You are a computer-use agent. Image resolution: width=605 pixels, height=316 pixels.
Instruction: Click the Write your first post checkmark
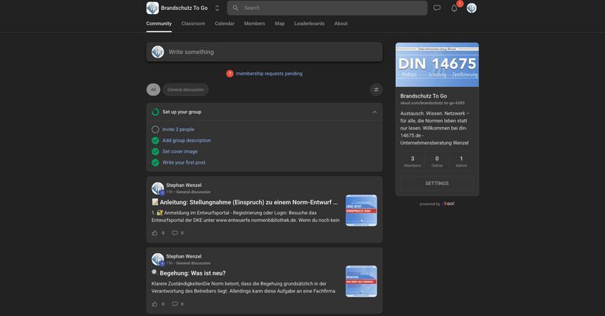coord(155,162)
